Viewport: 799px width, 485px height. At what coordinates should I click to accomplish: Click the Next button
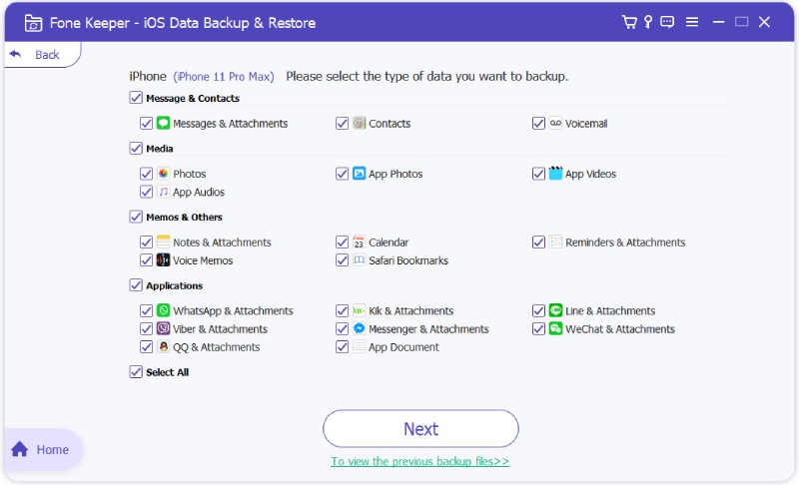click(x=420, y=428)
